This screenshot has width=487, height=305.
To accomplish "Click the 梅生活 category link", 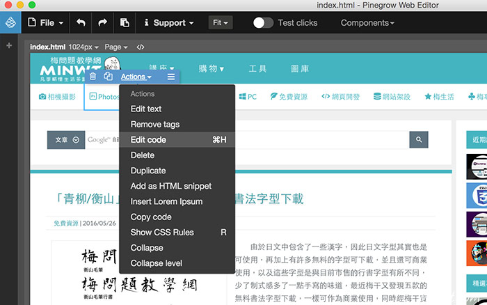I will click(x=439, y=97).
